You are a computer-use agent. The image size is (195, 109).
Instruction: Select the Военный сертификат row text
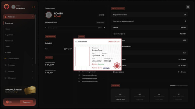(89, 72)
